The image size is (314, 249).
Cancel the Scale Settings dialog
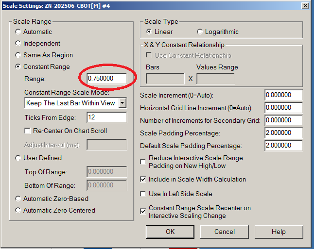pos(225,232)
